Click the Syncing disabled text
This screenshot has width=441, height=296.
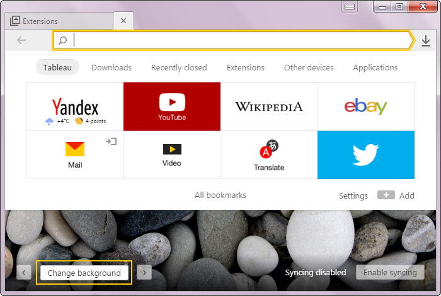[315, 272]
